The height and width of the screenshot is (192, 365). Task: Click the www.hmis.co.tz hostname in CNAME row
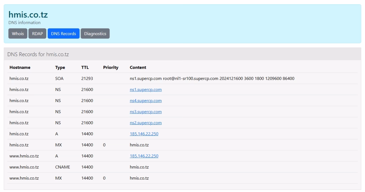point(24,167)
